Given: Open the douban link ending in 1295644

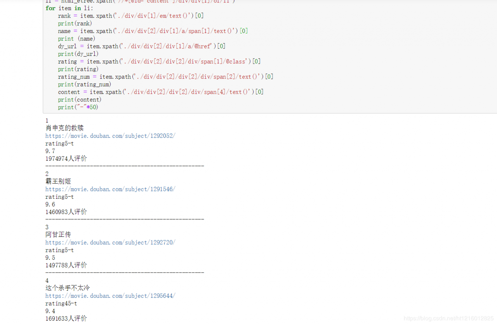Looking at the screenshot, I should click(x=110, y=295).
